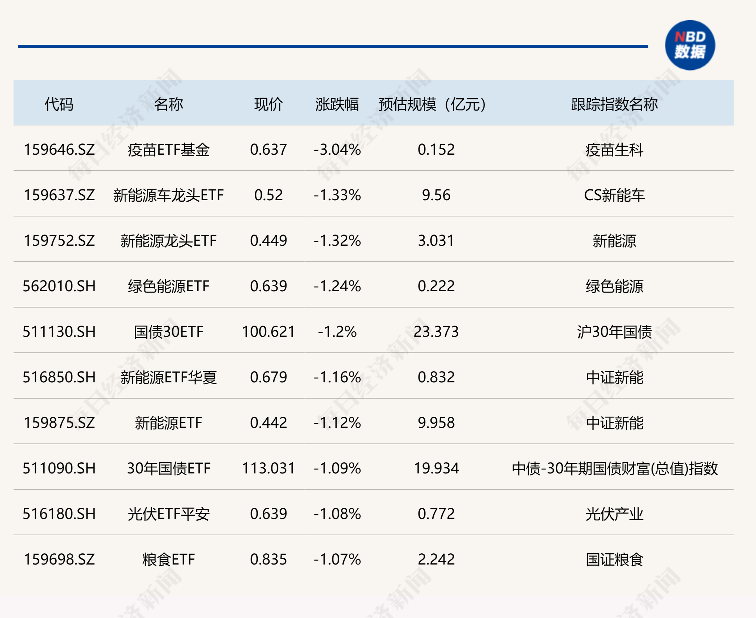The image size is (756, 618).
Task: Click the 现价 column header
Action: [268, 104]
